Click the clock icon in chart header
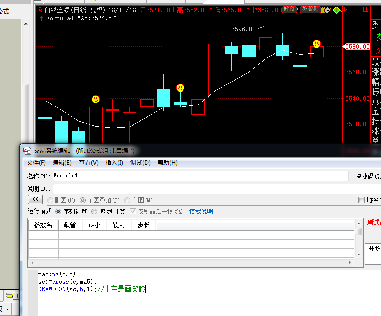 tap(327, 10)
